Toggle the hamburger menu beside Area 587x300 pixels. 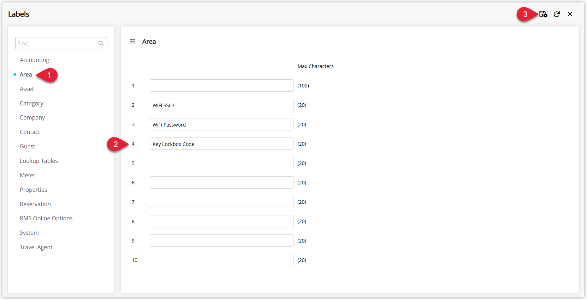pos(133,41)
